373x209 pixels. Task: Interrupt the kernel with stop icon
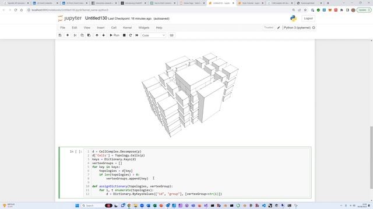pos(124,35)
